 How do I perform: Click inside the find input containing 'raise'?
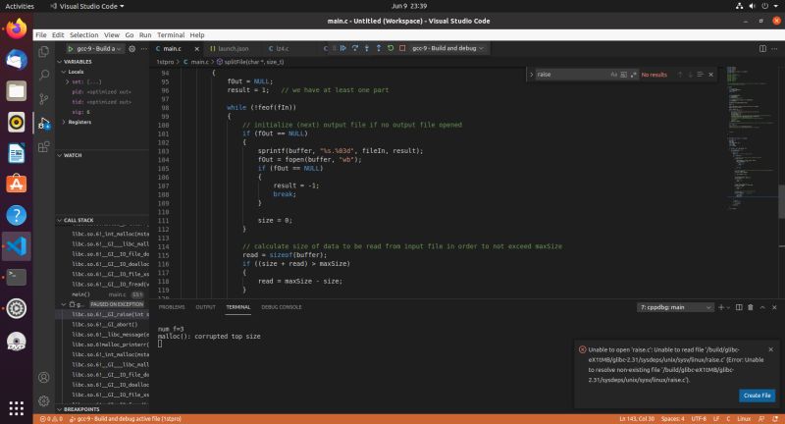pos(571,75)
